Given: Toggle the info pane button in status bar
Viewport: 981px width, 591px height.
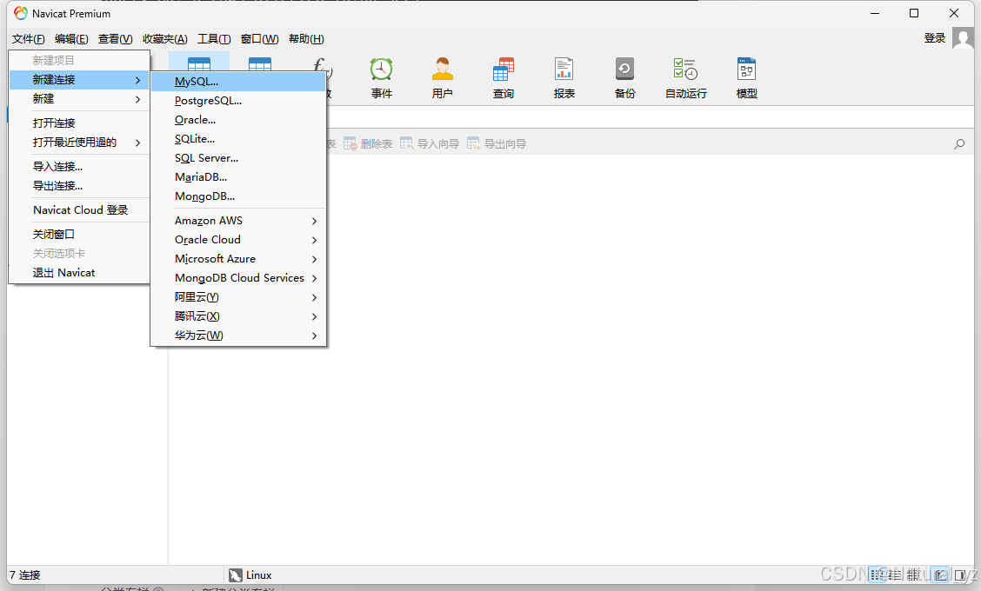Looking at the screenshot, I should point(940,574).
